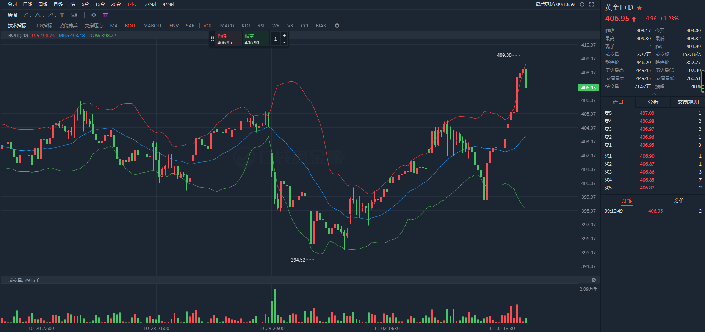Screen dimensions: 705x332
Task: Click the quote panel scrollbar thumb
Action: click(x=703, y=81)
